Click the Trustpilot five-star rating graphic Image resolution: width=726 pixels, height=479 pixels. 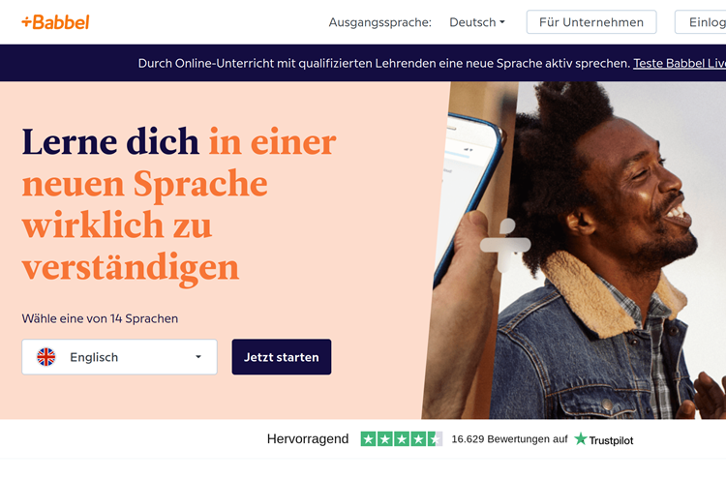point(402,438)
